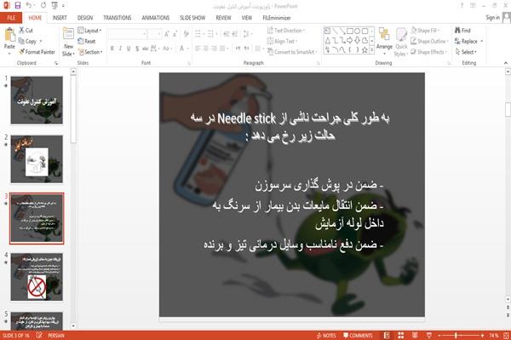Center text in Paragraph group
This screenshot has width=511, height=340.
[205, 49]
